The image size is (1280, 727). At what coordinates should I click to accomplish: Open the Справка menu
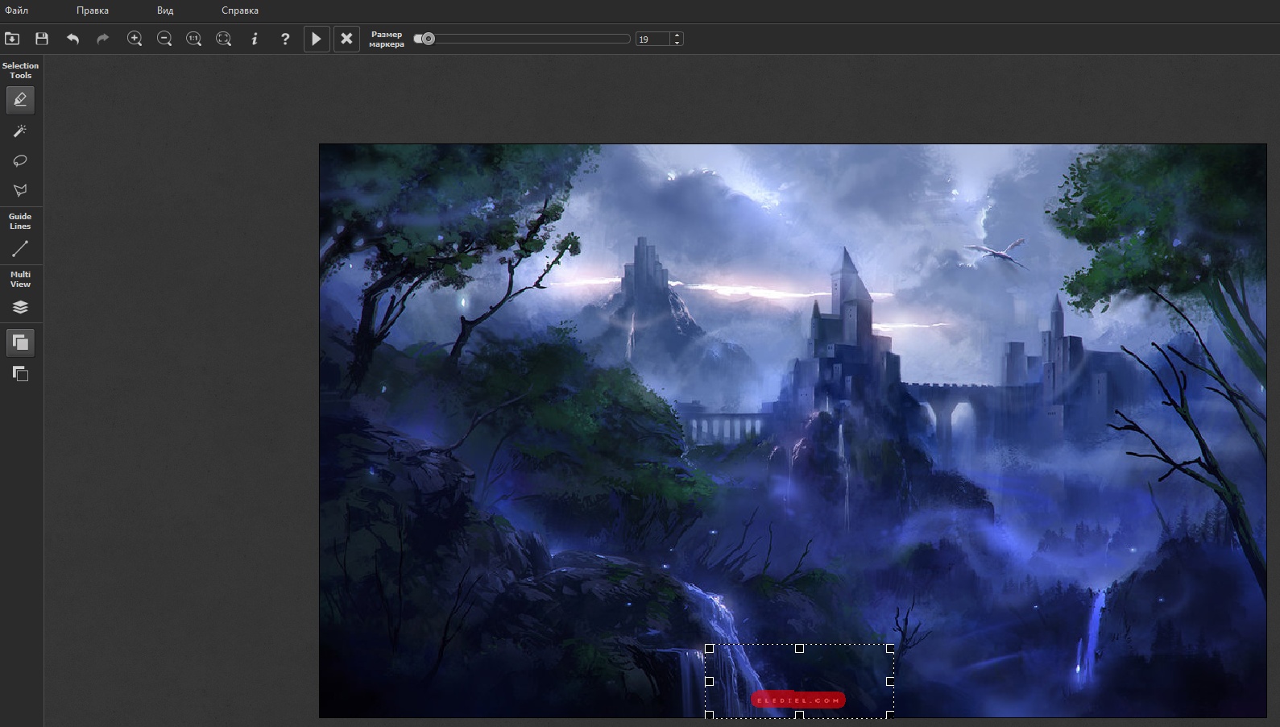tap(240, 10)
